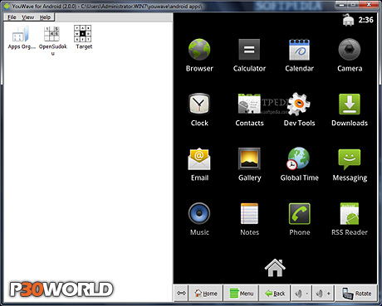Viewport: 382px width, 306px height.
Task: Click the Menu button in bottom toolbar
Action: coord(241,294)
